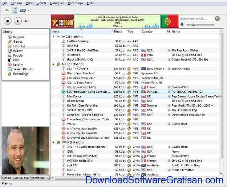Click the playing icon beside ESC Eurovision

[x=64, y=92]
